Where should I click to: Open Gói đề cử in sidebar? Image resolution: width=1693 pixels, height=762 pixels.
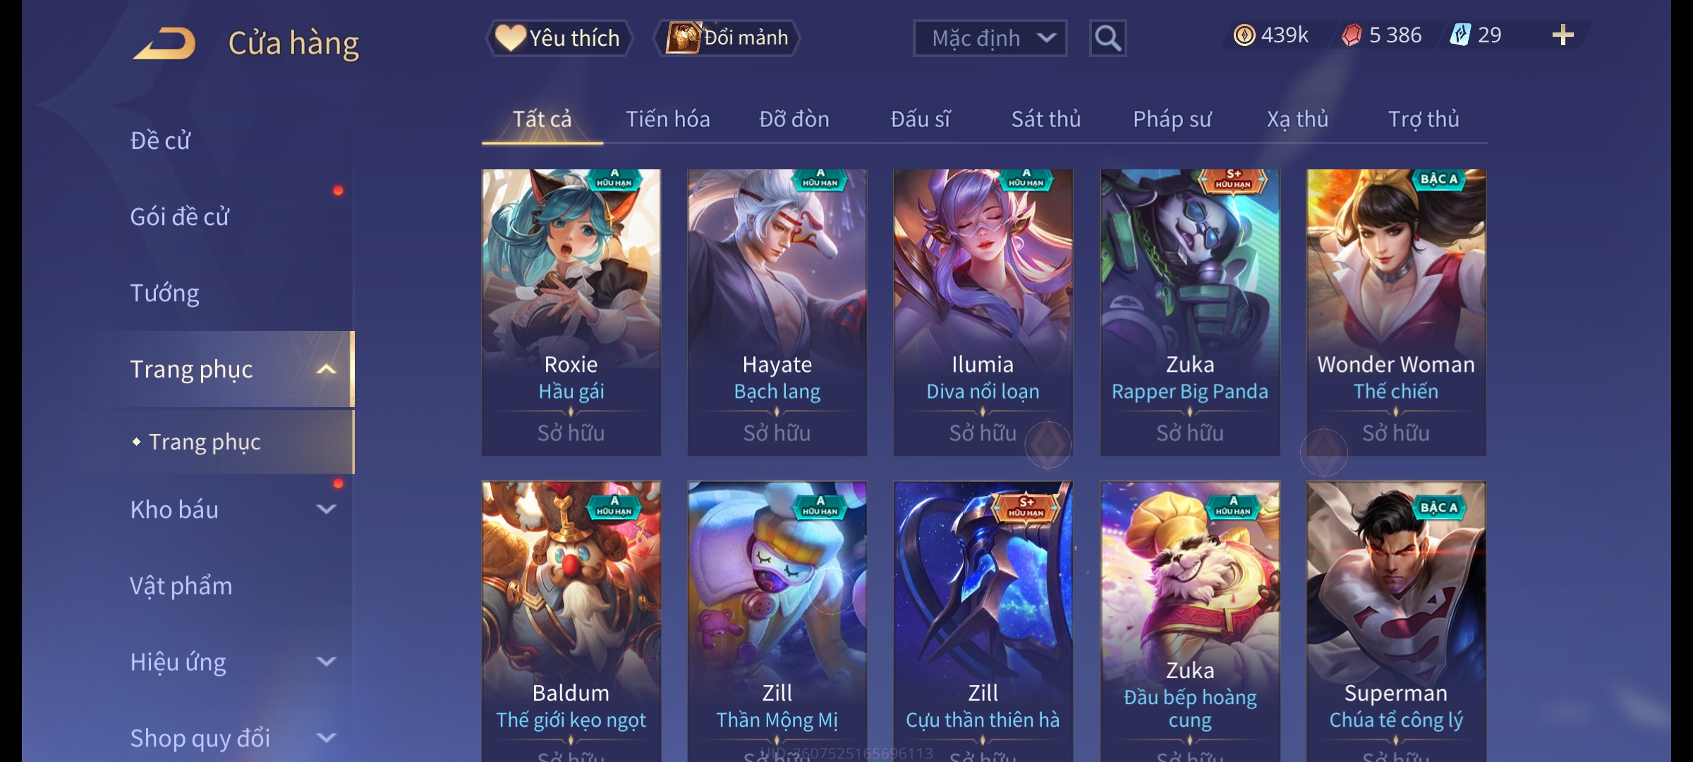coord(179,217)
